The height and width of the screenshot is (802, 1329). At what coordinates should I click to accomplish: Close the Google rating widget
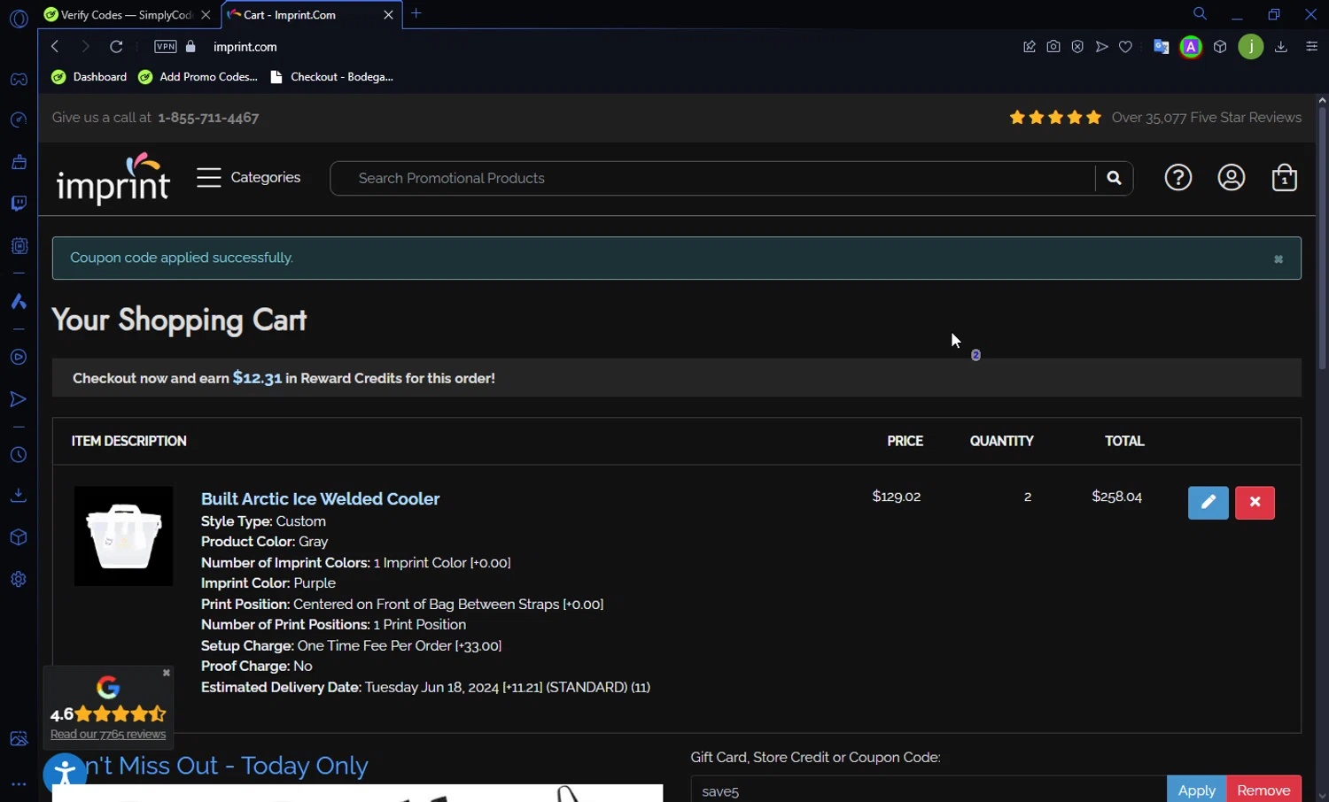pyautogui.click(x=166, y=674)
